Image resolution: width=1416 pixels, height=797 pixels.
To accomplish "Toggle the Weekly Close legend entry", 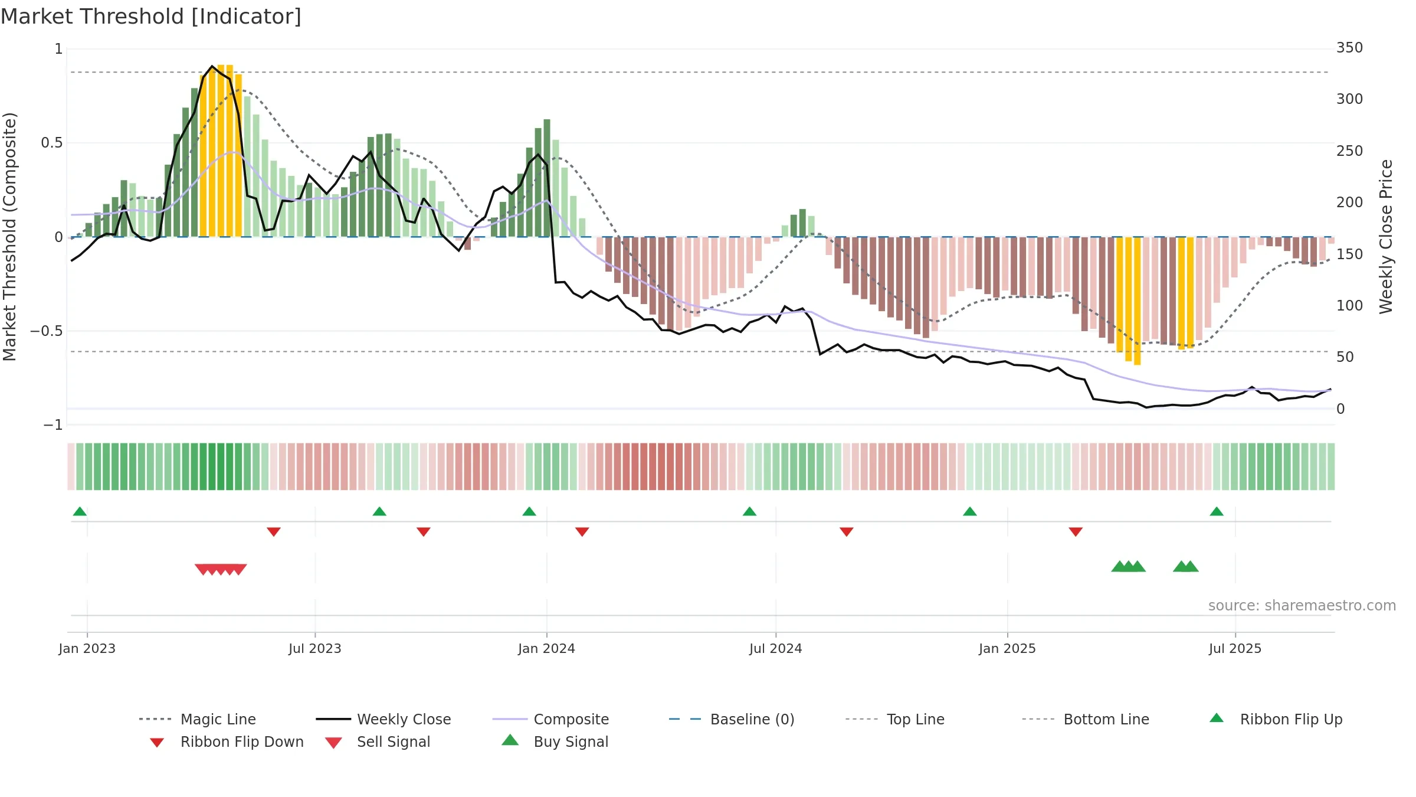I will 383,719.
